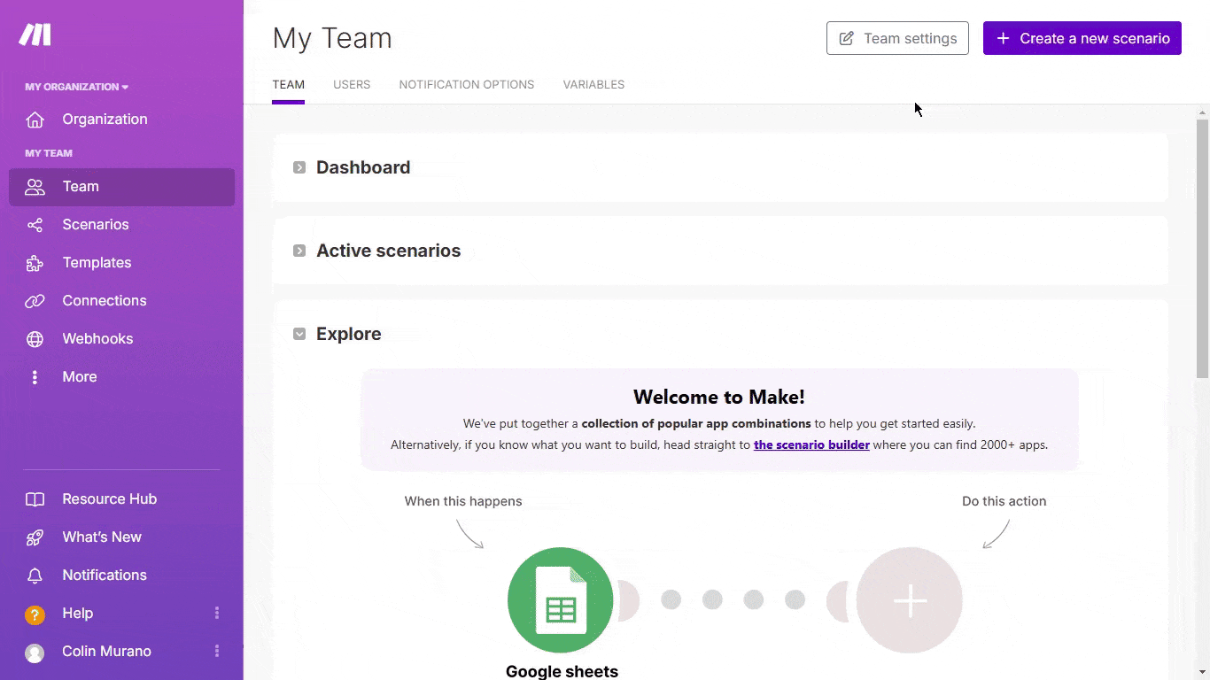Expand the Dashboard section arrow
Viewport: 1210px width, 680px height.
click(299, 167)
